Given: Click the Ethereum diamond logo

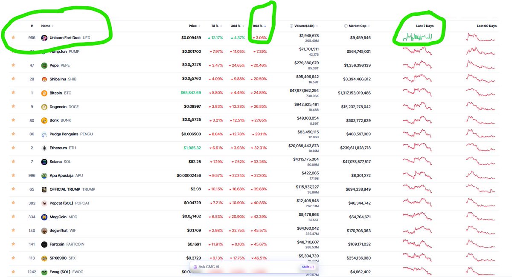Looking at the screenshot, I should pos(44,148).
